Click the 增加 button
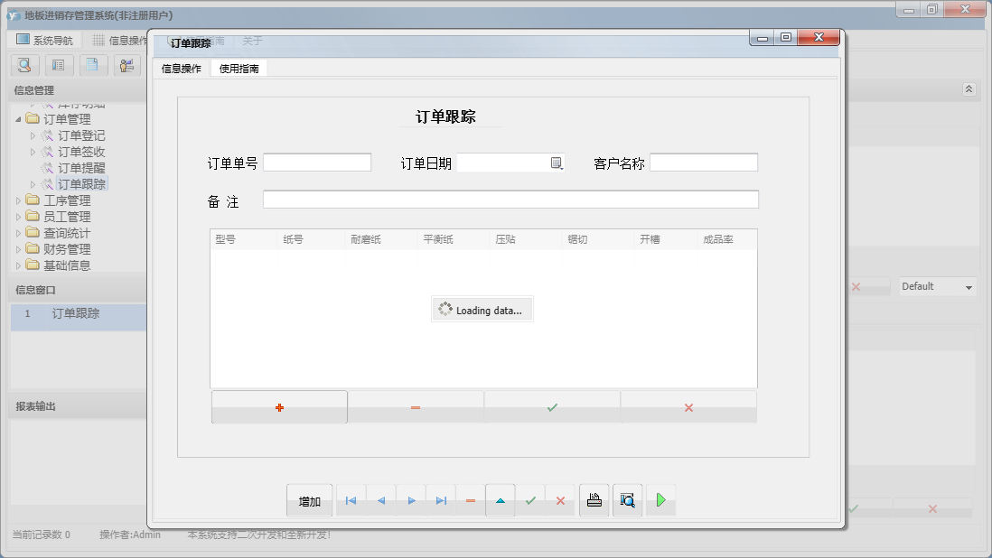The width and height of the screenshot is (992, 558). 309,499
